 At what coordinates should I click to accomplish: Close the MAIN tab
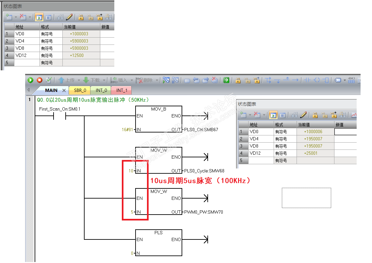click(x=64, y=91)
